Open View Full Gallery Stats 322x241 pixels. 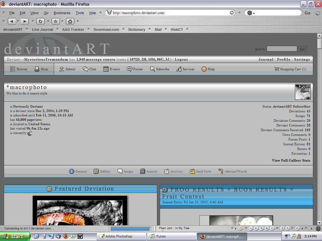point(291,160)
